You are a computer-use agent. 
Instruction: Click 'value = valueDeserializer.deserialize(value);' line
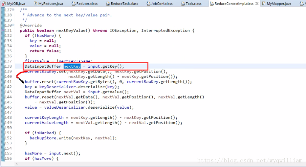pos(79,107)
